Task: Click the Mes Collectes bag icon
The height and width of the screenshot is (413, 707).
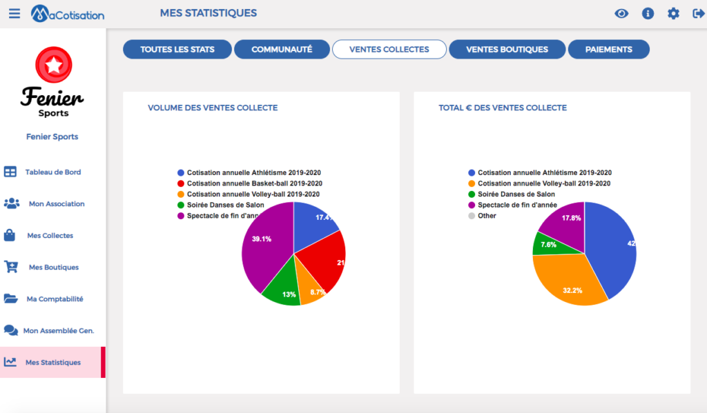Action: tap(10, 235)
